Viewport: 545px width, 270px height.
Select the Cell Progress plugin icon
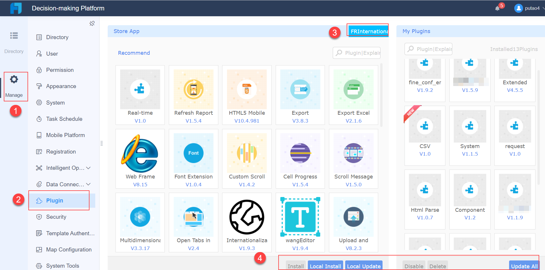point(300,153)
